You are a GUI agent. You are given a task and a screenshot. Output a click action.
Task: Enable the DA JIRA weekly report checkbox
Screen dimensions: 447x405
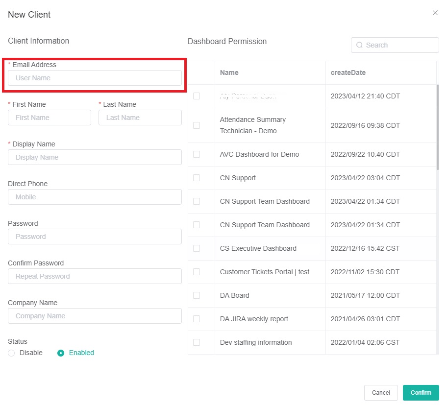point(197,319)
